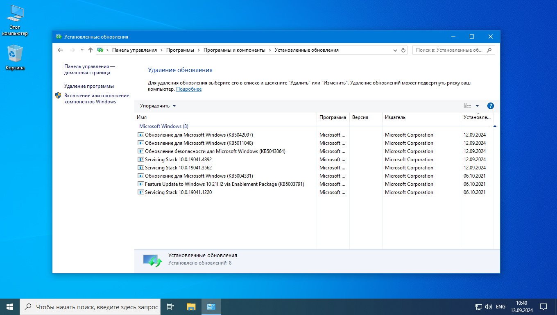Screen dimensions: 557x315
Task: Open the Удаление программы link
Action: tap(89, 86)
